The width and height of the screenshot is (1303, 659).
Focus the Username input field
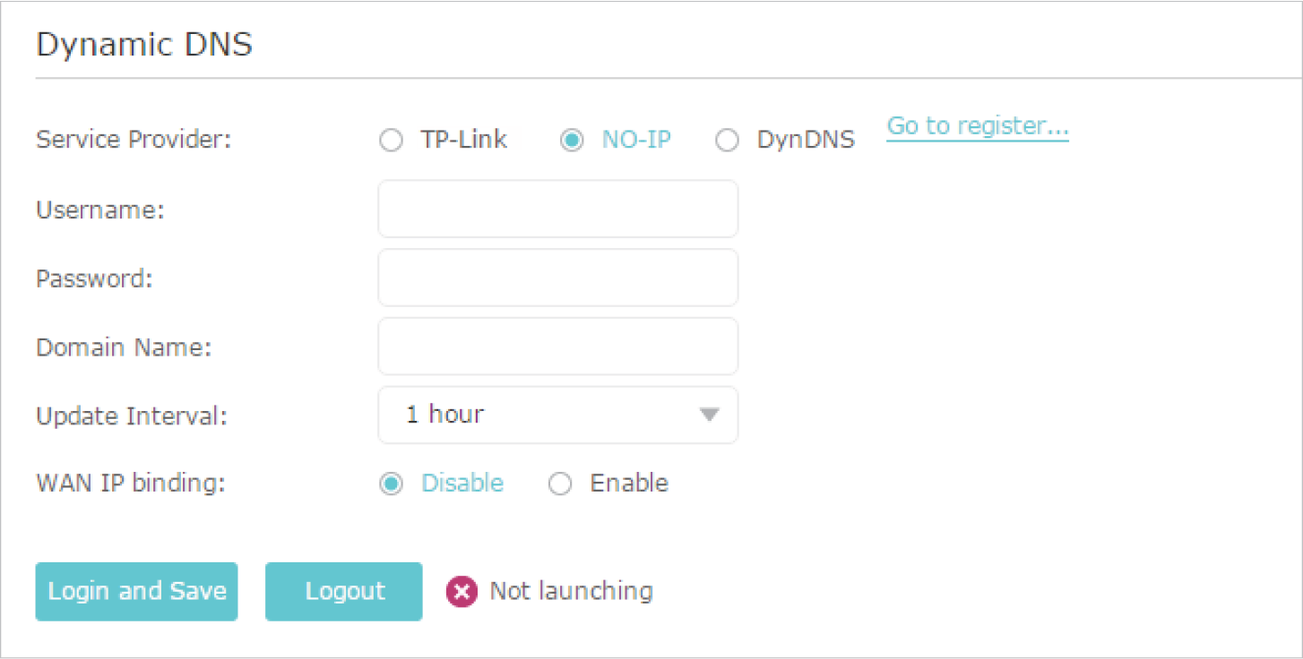click(x=557, y=209)
